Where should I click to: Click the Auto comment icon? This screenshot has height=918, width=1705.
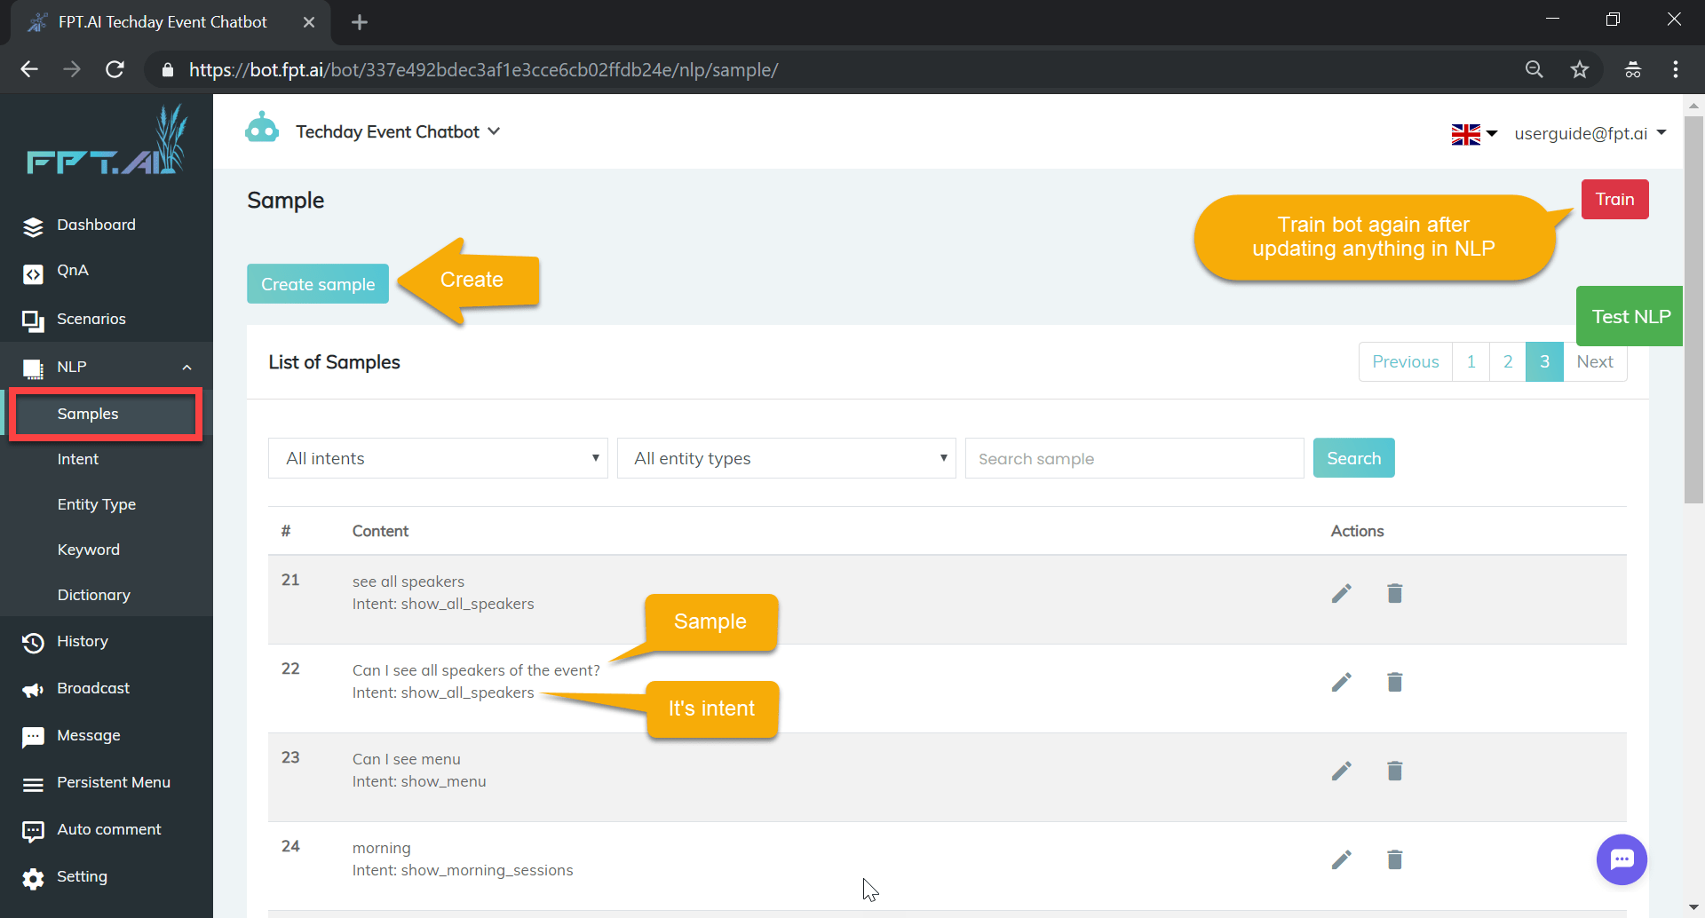pos(33,831)
